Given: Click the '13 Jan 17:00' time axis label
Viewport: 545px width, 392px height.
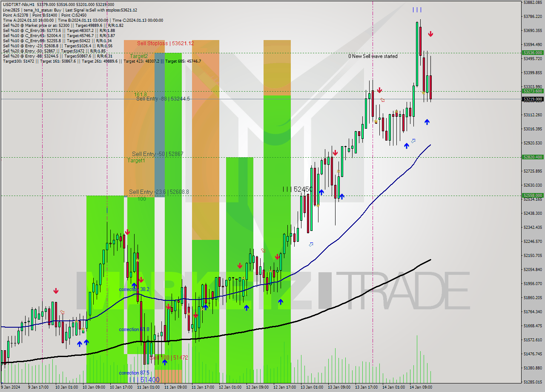Looking at the screenshot, I should (x=366, y=387).
